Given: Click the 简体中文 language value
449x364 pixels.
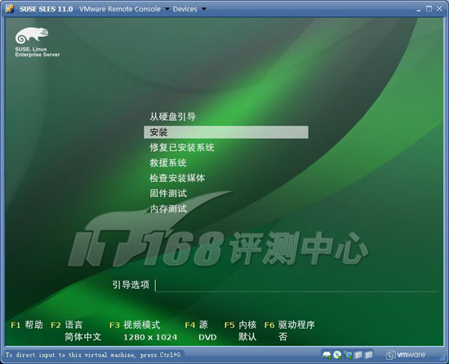Looking at the screenshot, I should click(82, 337).
